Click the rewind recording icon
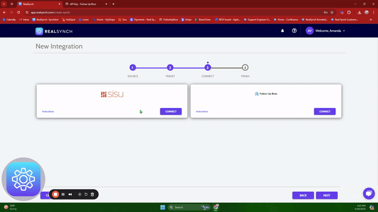This screenshot has width=378, height=212. point(70,194)
